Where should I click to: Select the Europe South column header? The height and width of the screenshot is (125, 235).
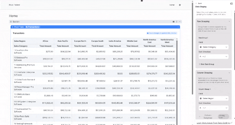pyautogui.click(x=97, y=41)
